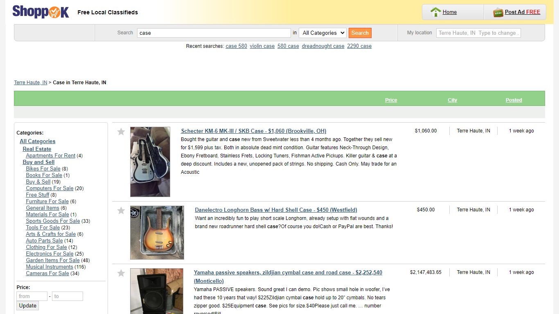Click the search text field
Image resolution: width=559 pixels, height=314 pixels.
[x=214, y=33]
